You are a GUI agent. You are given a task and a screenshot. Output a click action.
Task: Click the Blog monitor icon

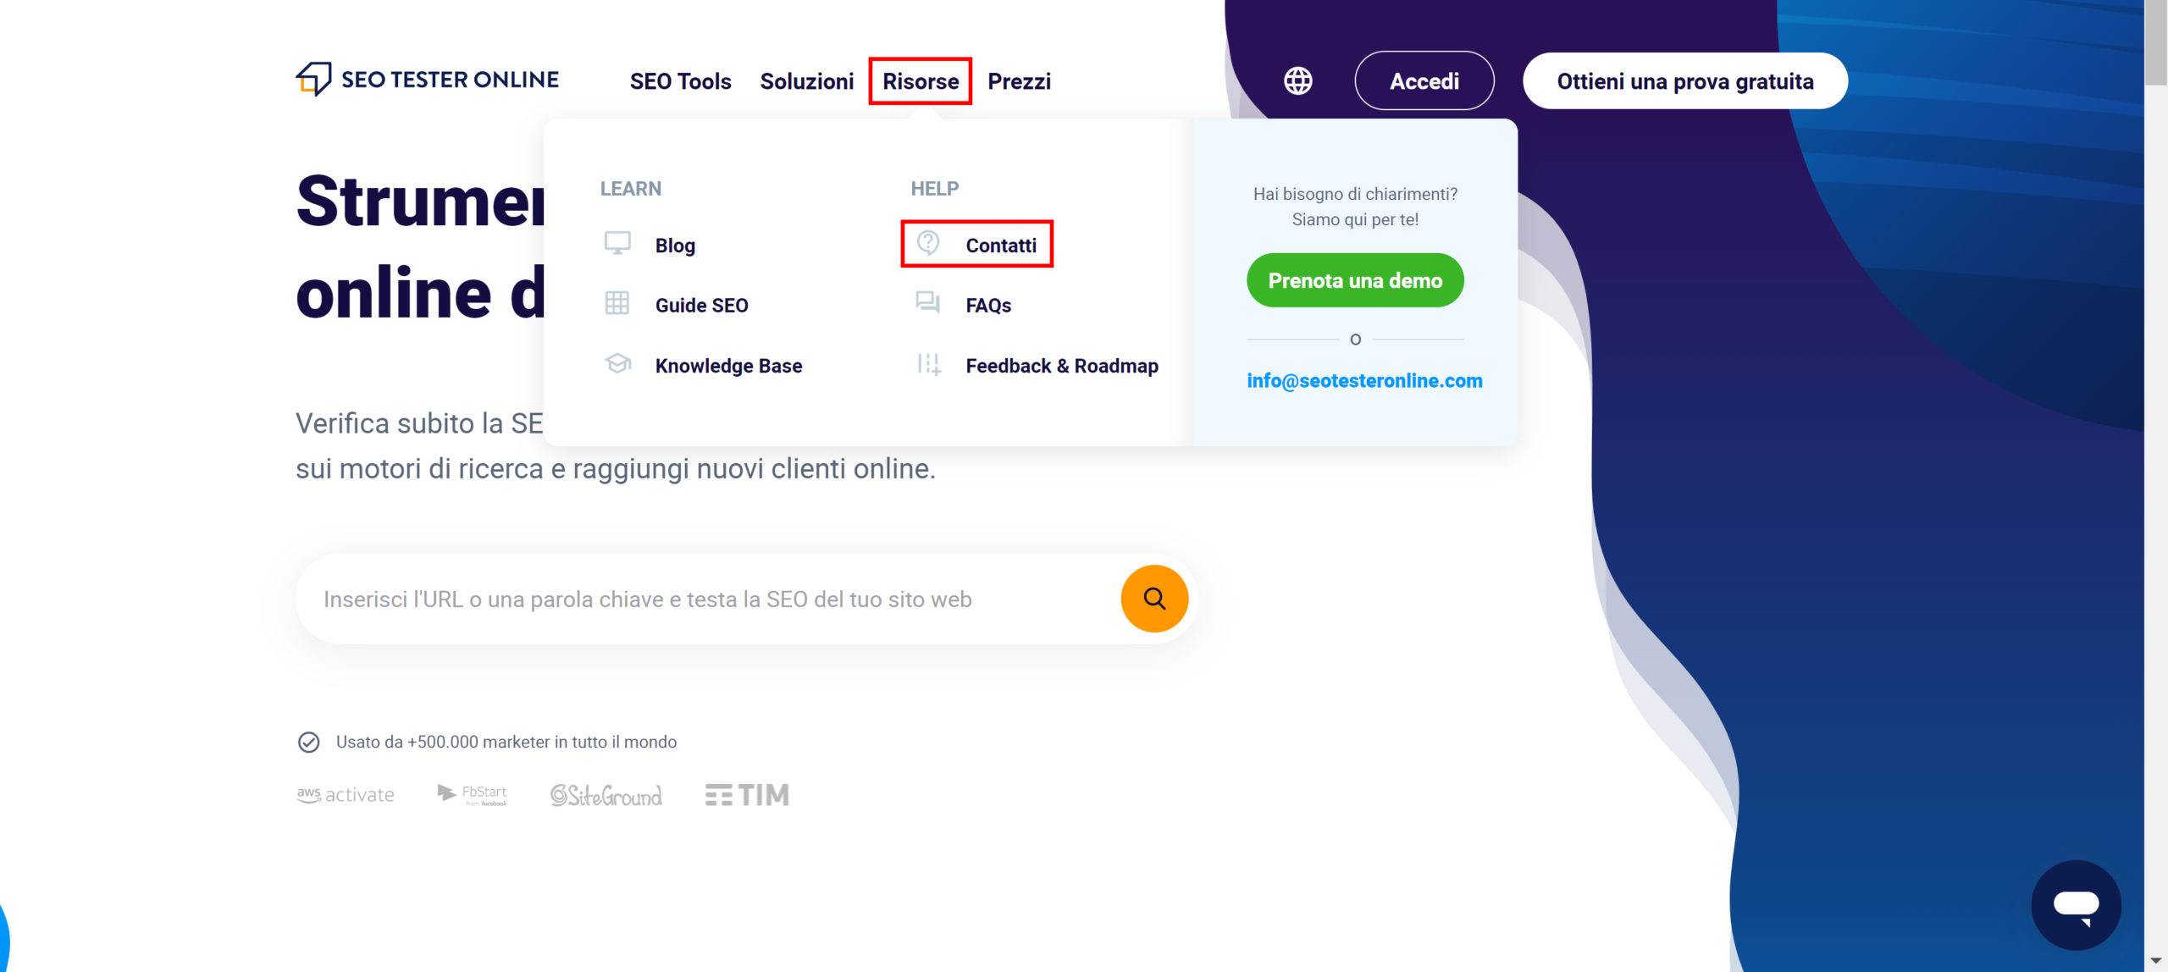[x=617, y=244]
